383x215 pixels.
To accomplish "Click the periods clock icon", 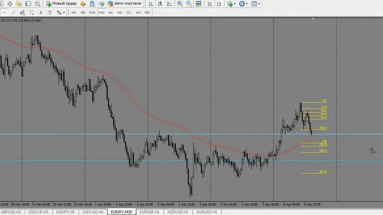I will [242, 4].
